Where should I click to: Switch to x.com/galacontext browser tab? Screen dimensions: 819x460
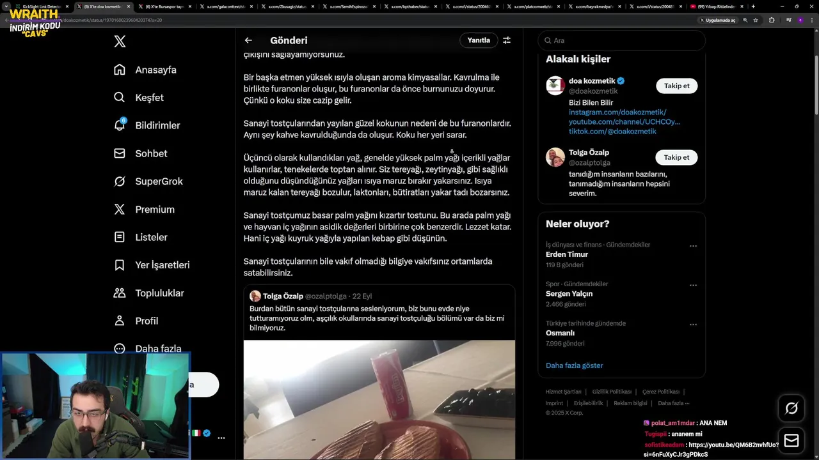click(x=225, y=6)
